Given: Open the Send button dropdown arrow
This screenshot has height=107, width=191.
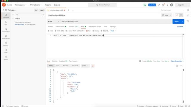Looking at the screenshot, I should [x=182, y=21].
